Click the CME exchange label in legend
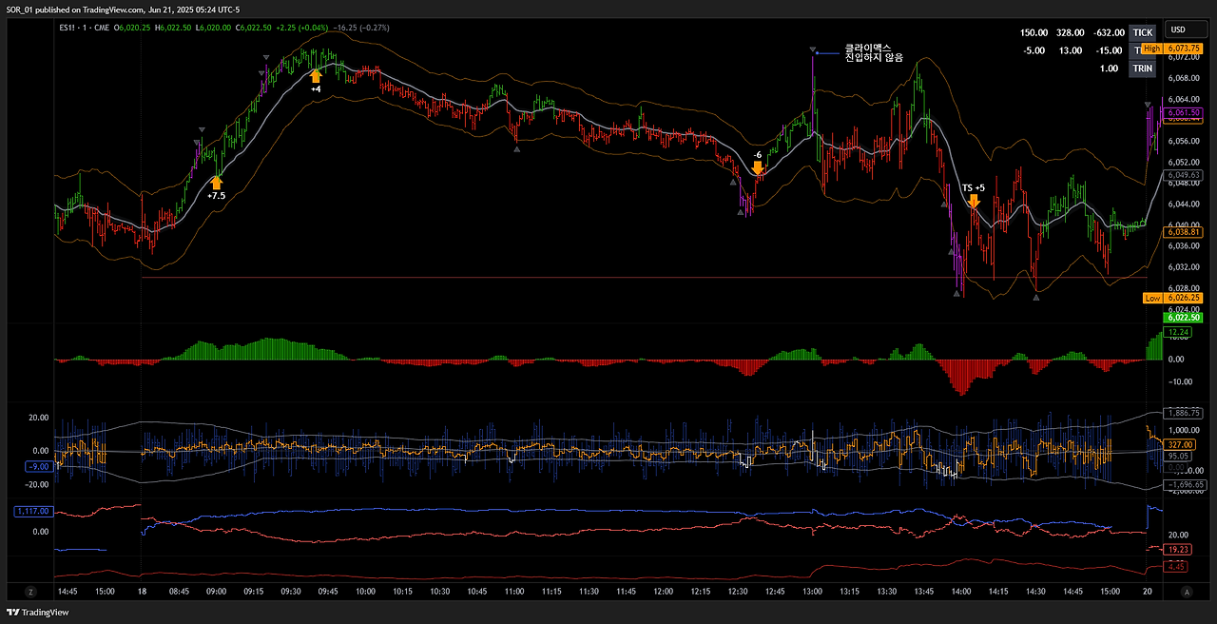 click(x=101, y=29)
